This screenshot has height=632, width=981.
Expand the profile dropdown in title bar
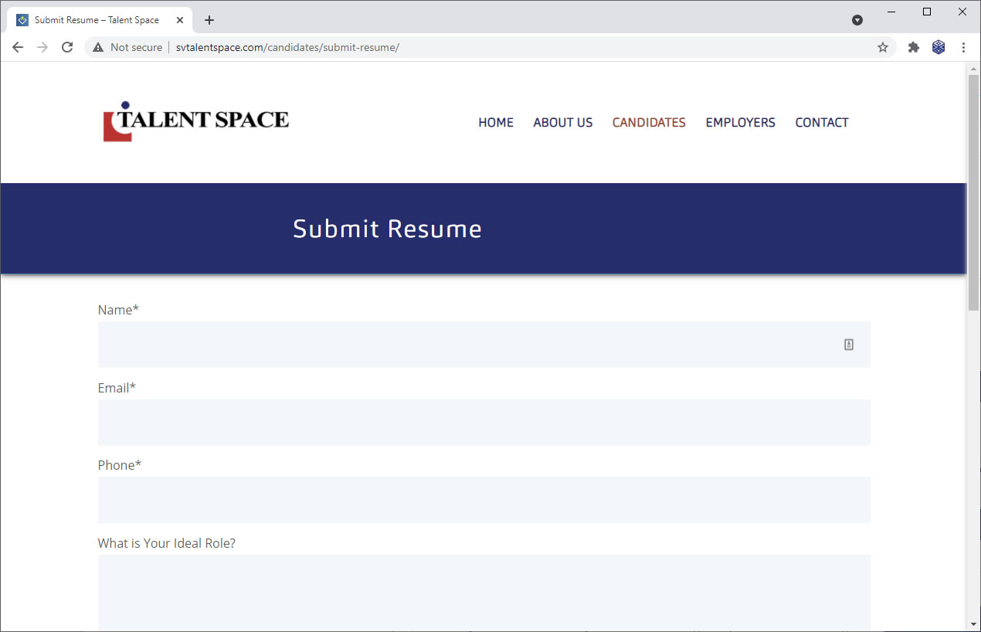[x=857, y=20]
